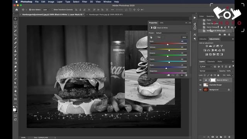Open the Normal blend mode dropdown
247x139 pixels.
click(x=209, y=71)
